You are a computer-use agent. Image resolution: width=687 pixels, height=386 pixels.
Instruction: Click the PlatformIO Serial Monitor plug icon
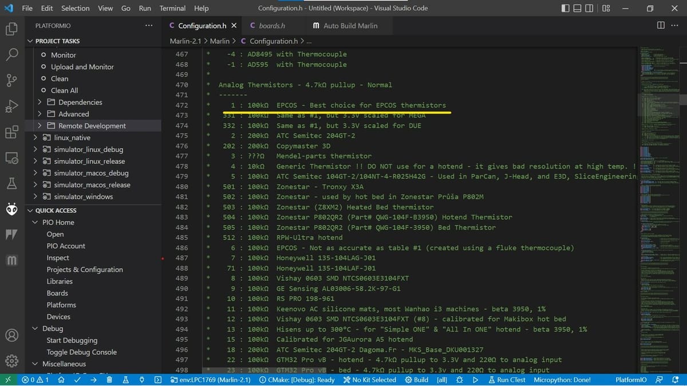141,380
